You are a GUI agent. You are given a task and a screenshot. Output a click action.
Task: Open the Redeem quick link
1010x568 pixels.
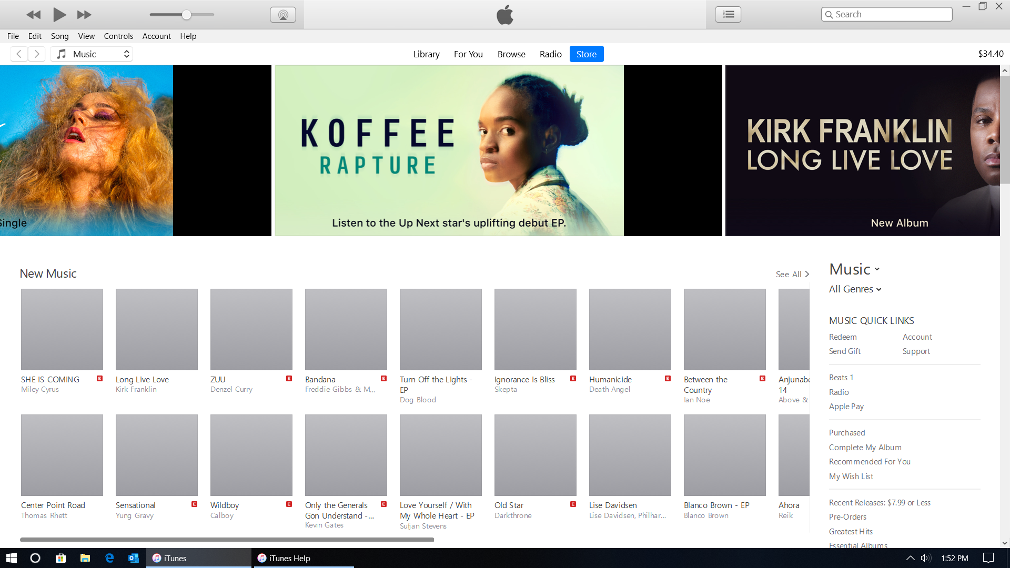pos(843,337)
